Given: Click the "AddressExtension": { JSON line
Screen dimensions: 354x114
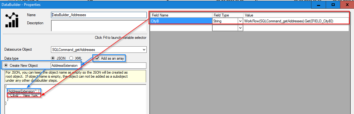Looking at the screenshot, I should pyautogui.click(x=23, y=91).
